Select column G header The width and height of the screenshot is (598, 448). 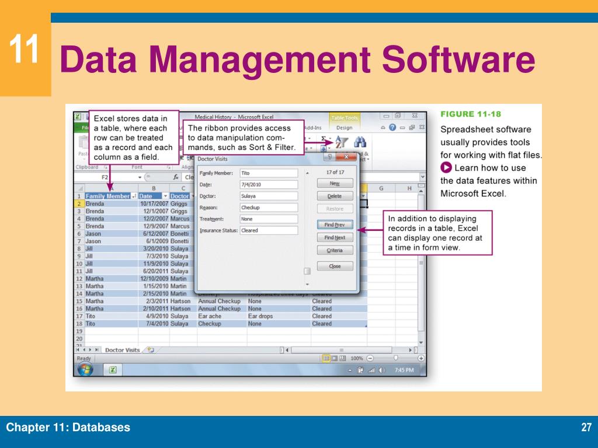[x=381, y=188]
